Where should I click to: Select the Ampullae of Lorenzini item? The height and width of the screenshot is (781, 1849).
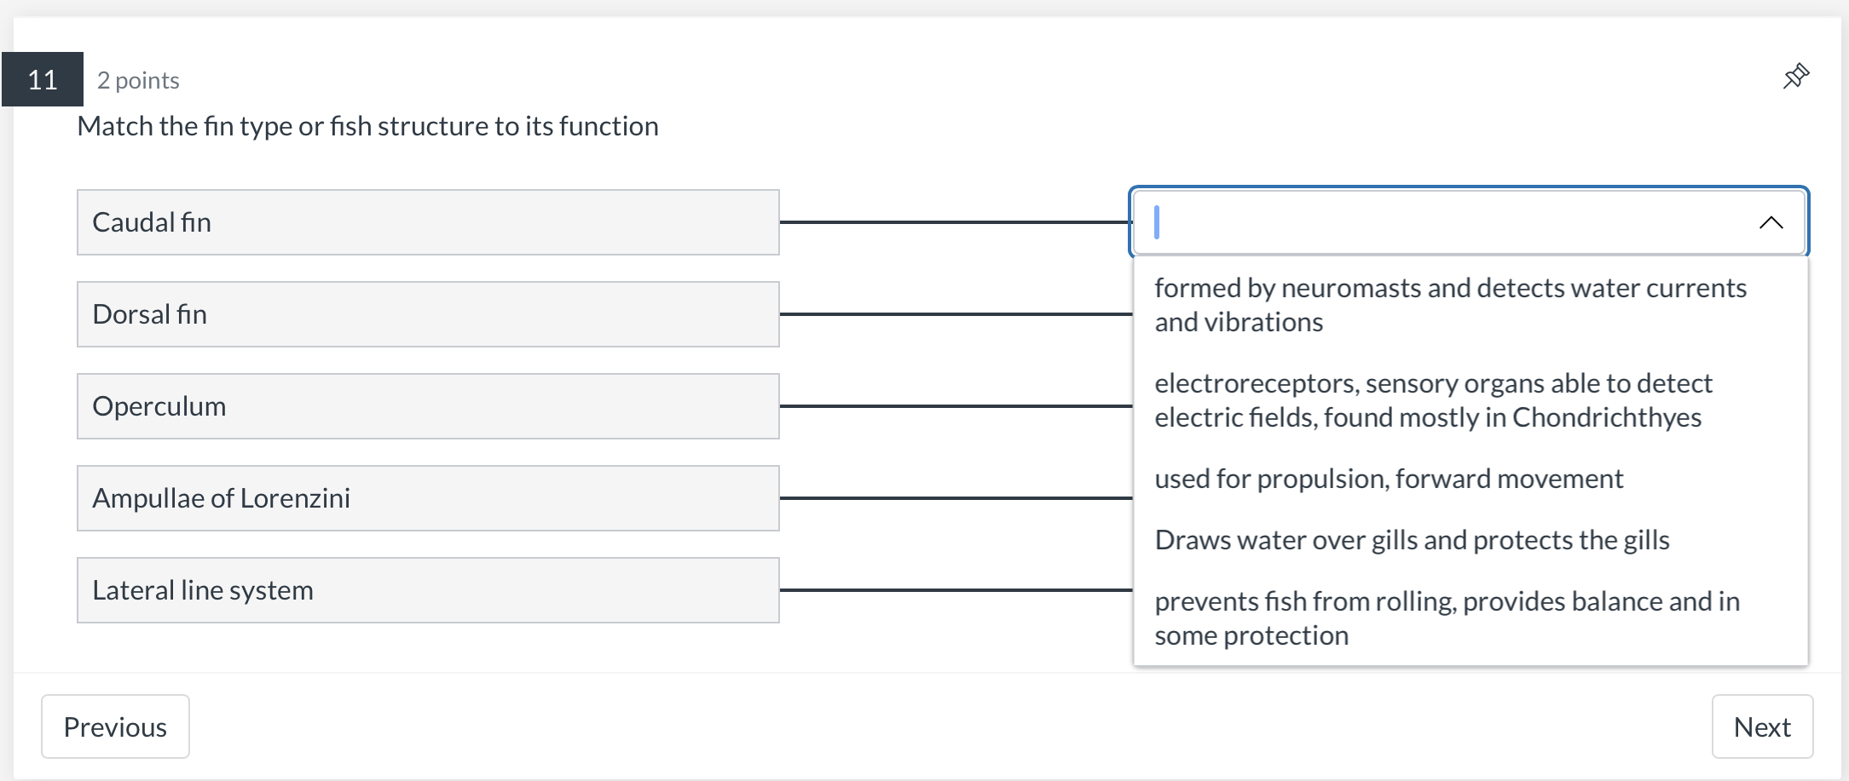tap(426, 498)
